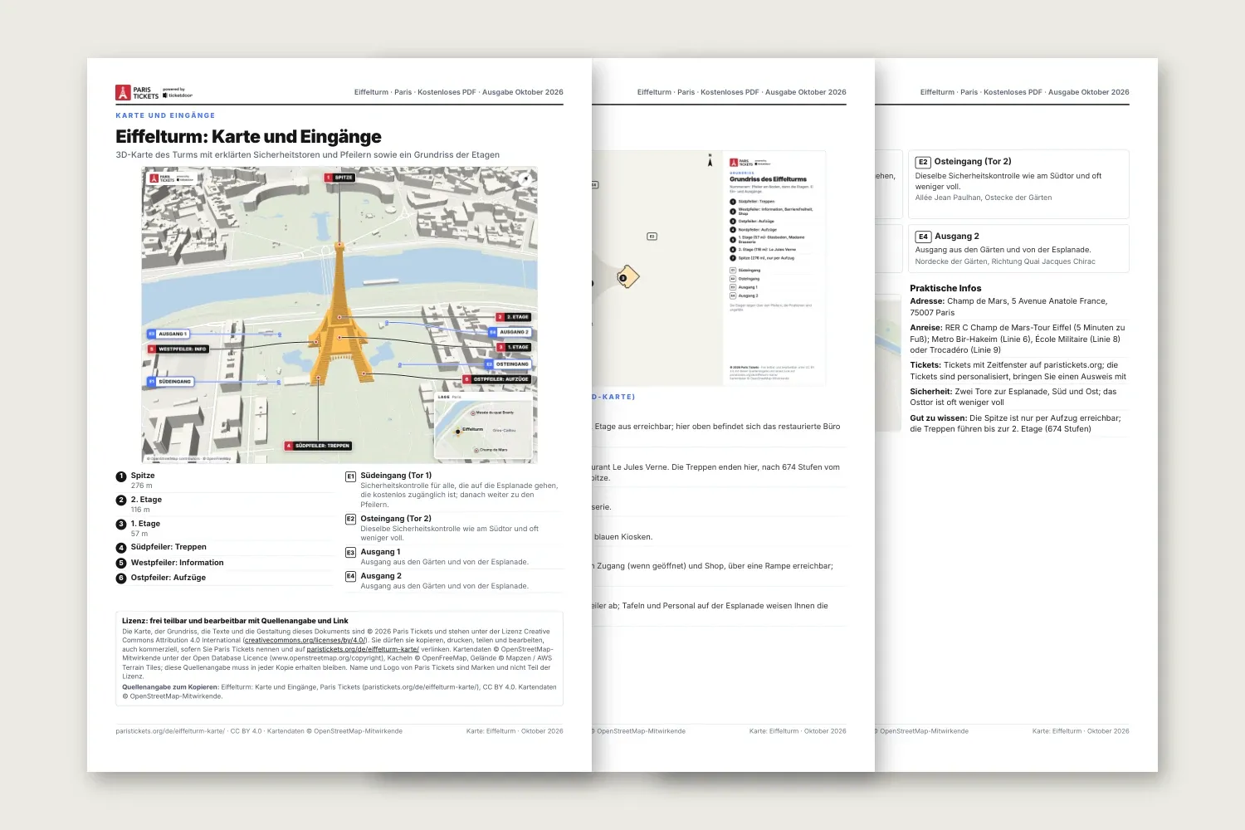The height and width of the screenshot is (830, 1245).
Task: Click 'Lizenz: frei teilbar und bearbeitbar' heading
Action: (x=235, y=621)
